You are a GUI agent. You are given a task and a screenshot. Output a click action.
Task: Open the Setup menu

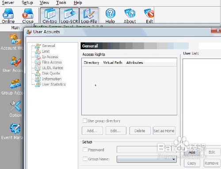(x=27, y=3)
